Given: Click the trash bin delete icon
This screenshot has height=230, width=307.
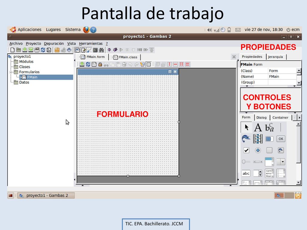Looking at the screenshot, I should tap(124, 64).
